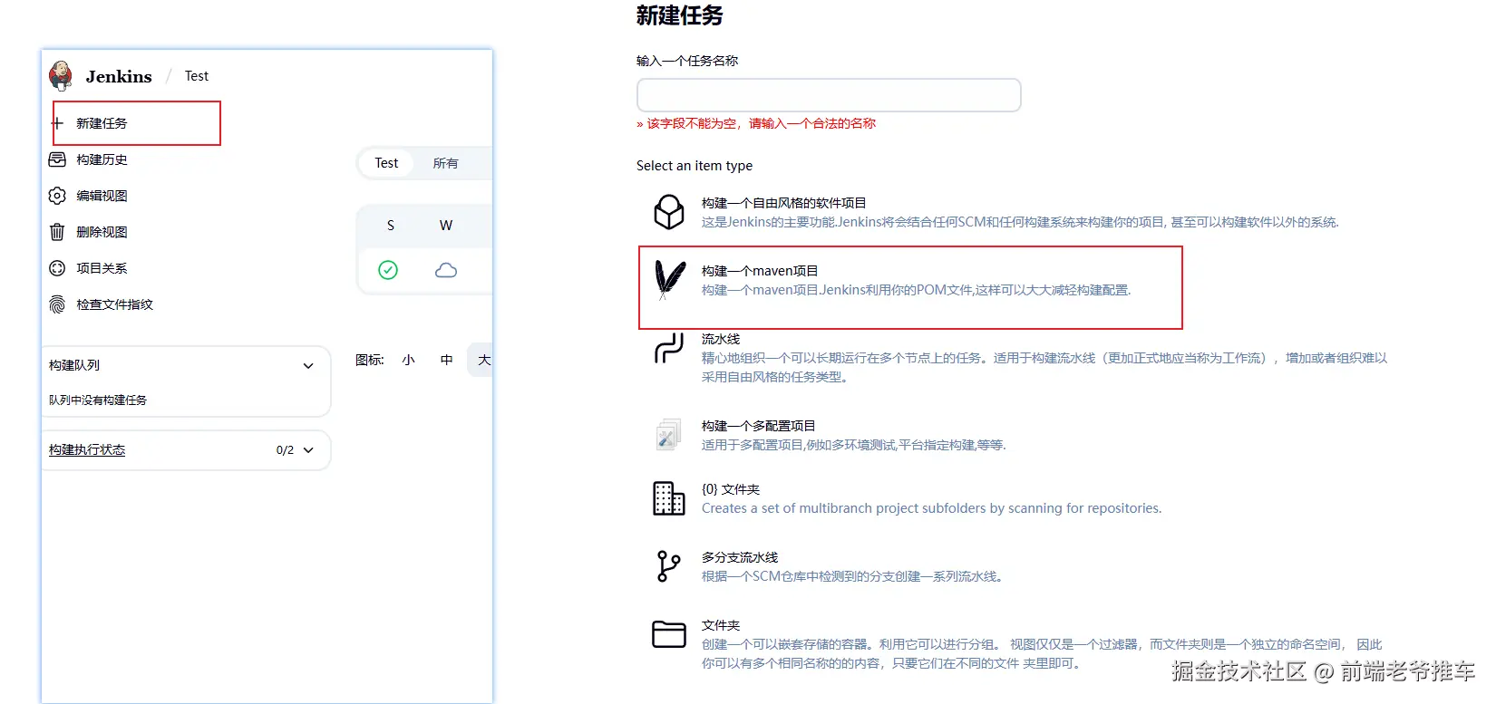
Task: Click the {0} 文件夹 building icon
Action: click(x=669, y=498)
